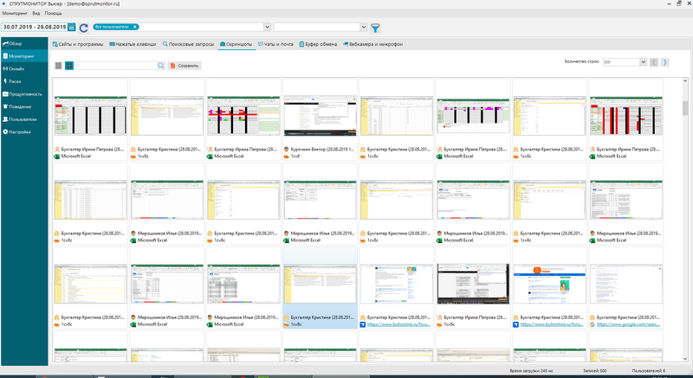The width and height of the screenshot is (693, 378).
Task: Open the 'Количество строк' dropdown
Action: coord(643,62)
